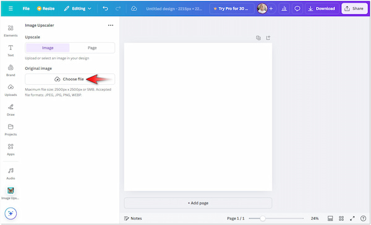The width and height of the screenshot is (371, 225).
Task: Expand the Editing mode dropdown
Action: pos(78,9)
